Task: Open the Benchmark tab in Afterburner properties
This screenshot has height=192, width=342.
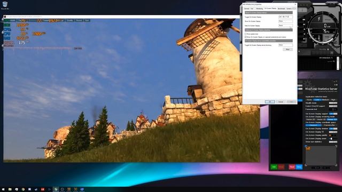Action: (x=282, y=9)
